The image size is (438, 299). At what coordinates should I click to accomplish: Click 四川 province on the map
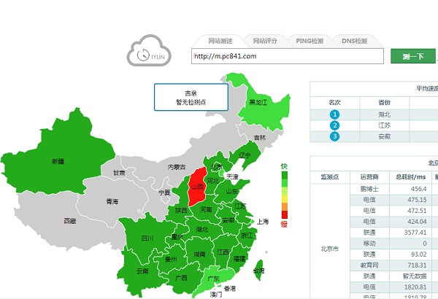coord(146,238)
